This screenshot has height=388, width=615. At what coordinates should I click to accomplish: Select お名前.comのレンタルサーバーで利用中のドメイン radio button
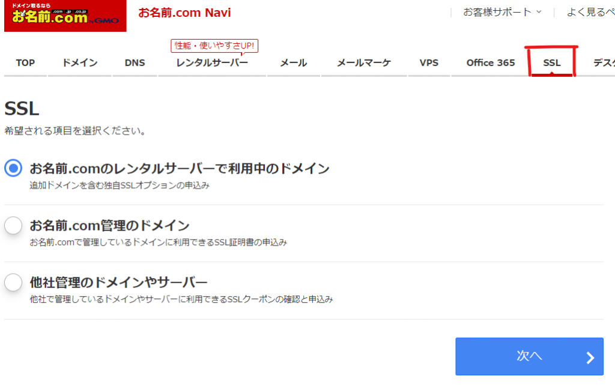(13, 168)
